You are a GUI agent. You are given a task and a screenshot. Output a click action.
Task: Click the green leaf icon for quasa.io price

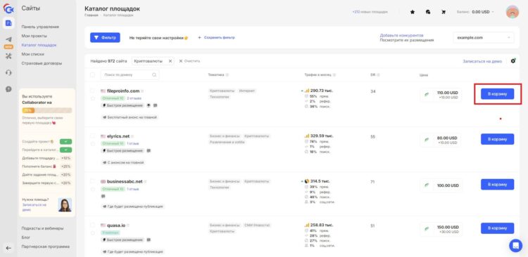(427, 229)
